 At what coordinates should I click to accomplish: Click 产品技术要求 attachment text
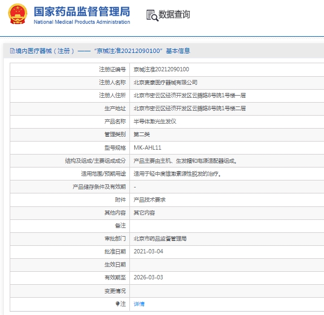[x=149, y=200]
